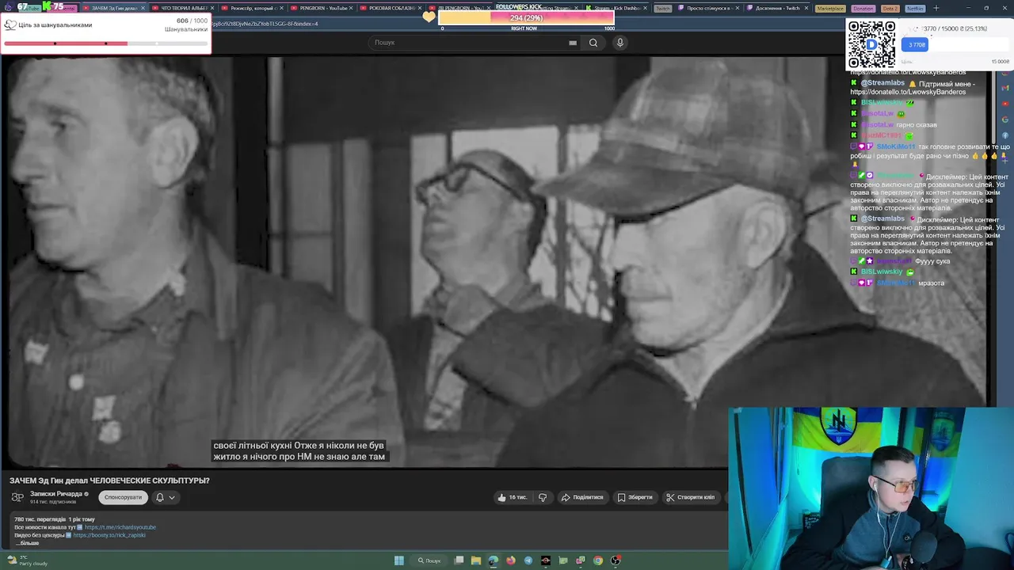Screen dimensions: 1014x570
Task: Click the Ціль за шанувальниками progress bar
Action: click(106, 44)
